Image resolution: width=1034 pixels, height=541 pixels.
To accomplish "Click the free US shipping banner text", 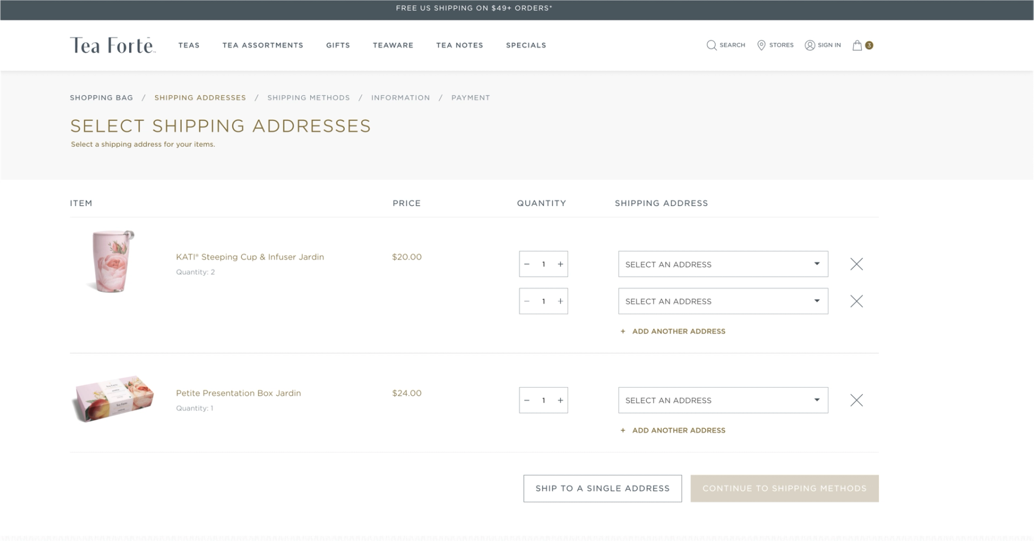I will 474,8.
